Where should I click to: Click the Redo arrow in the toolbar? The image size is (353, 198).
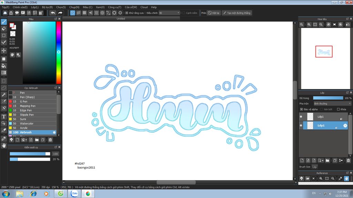60,13
